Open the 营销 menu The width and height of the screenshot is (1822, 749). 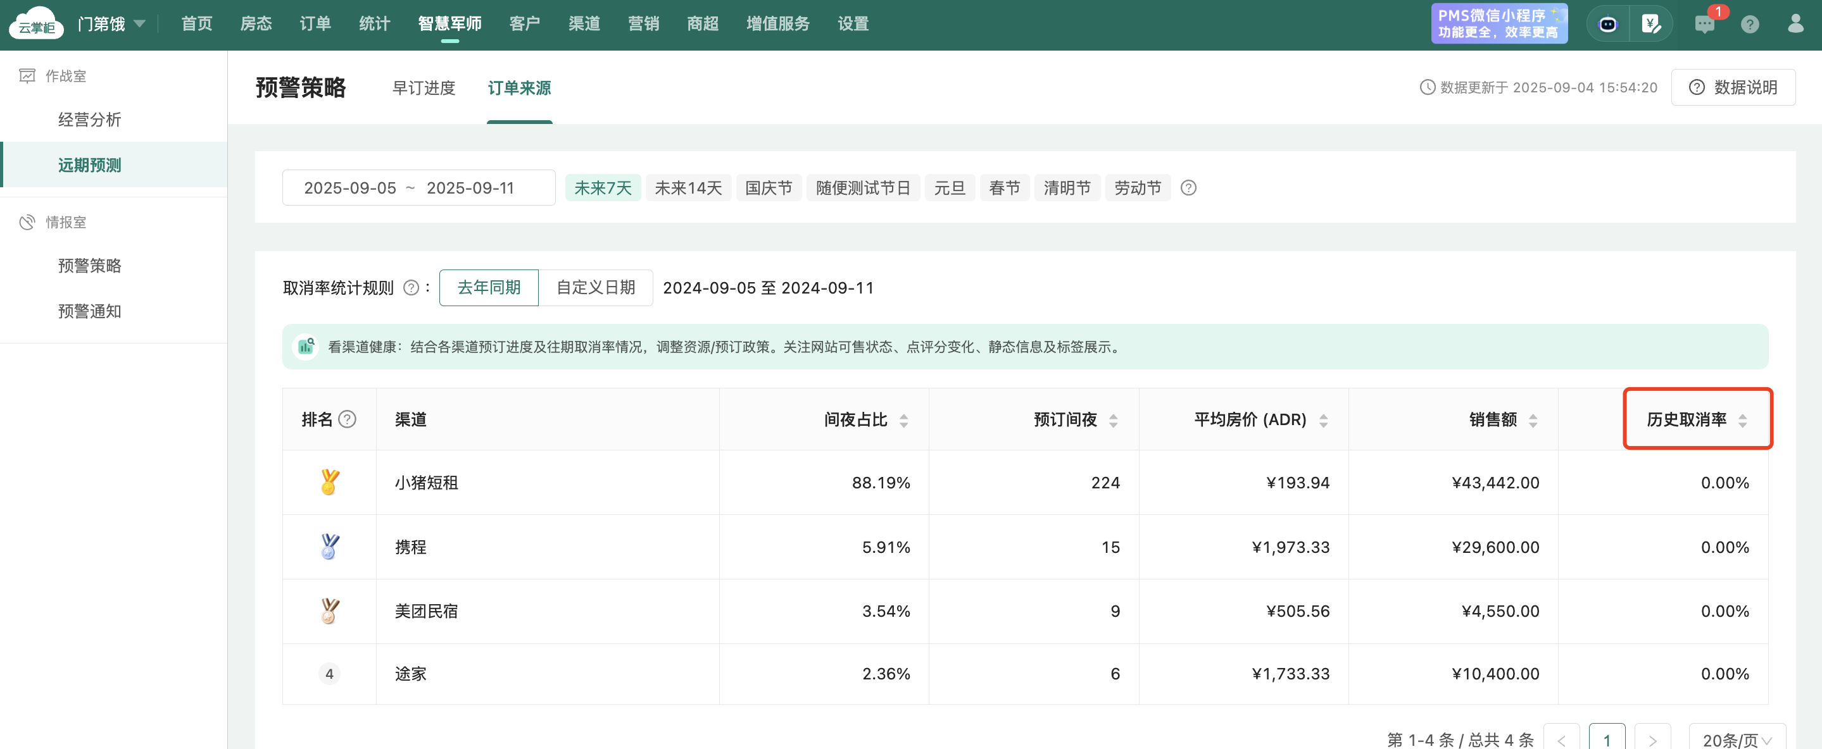pyautogui.click(x=644, y=24)
